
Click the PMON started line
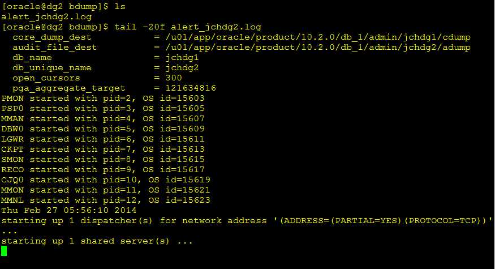(x=103, y=99)
